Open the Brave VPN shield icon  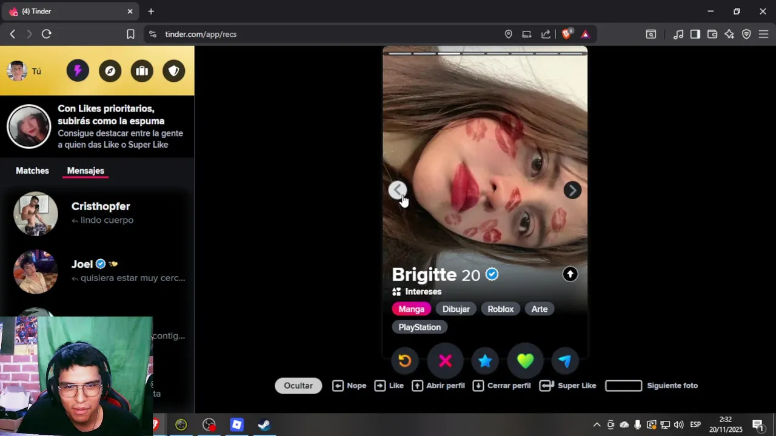[746, 35]
